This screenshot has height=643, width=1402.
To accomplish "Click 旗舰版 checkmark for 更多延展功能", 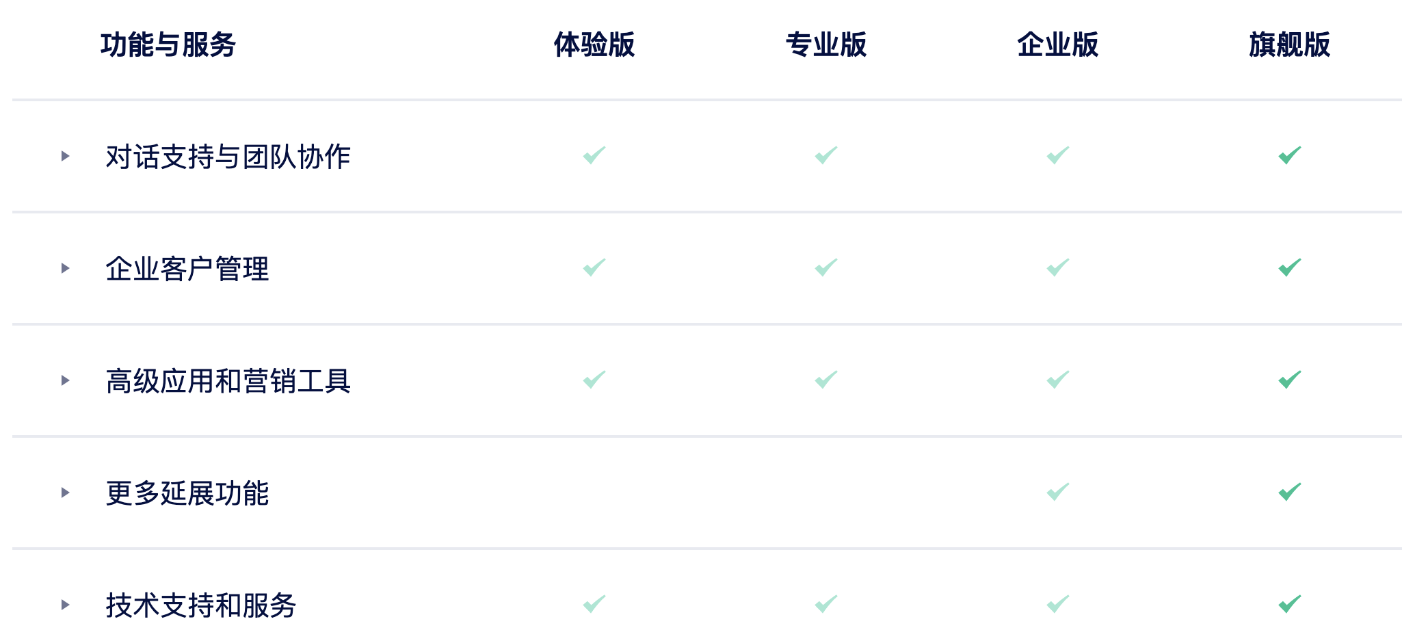I will point(1290,492).
